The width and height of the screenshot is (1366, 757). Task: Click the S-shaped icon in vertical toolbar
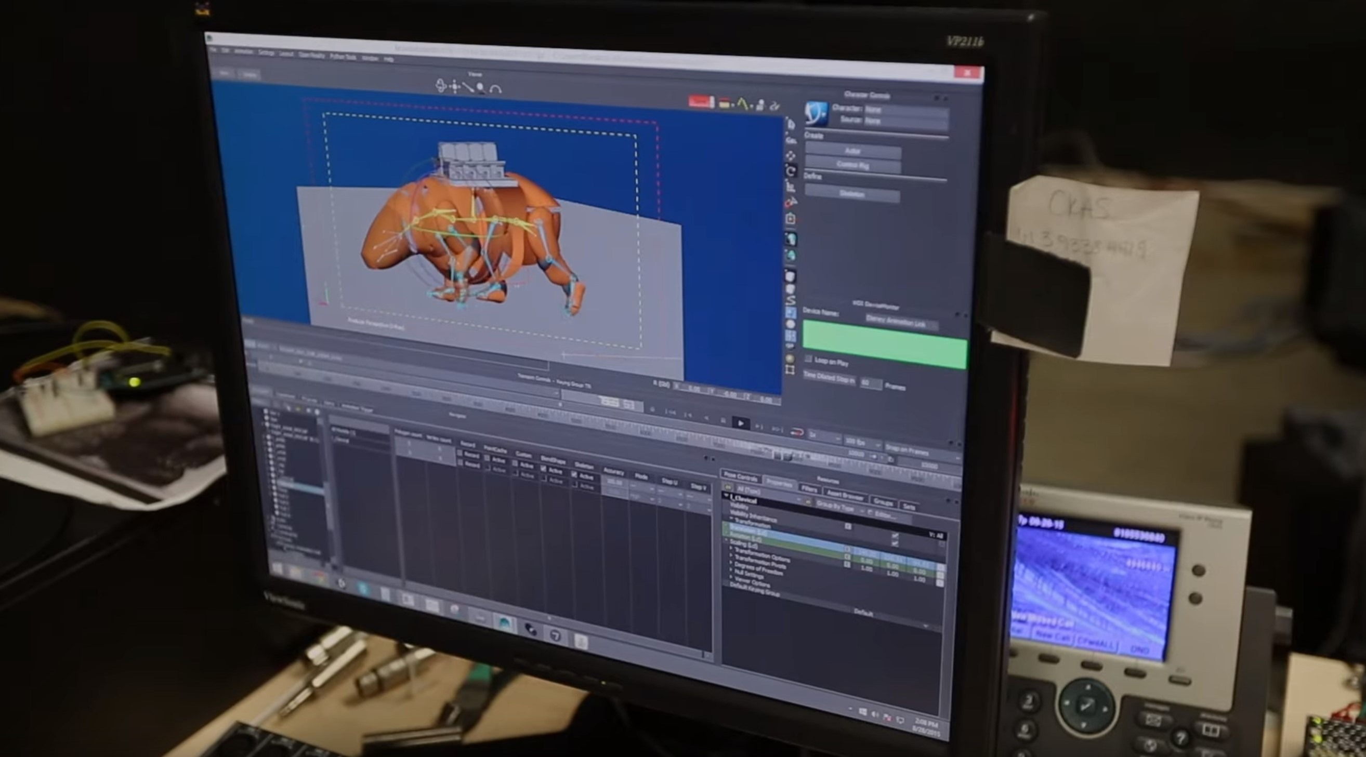point(791,300)
